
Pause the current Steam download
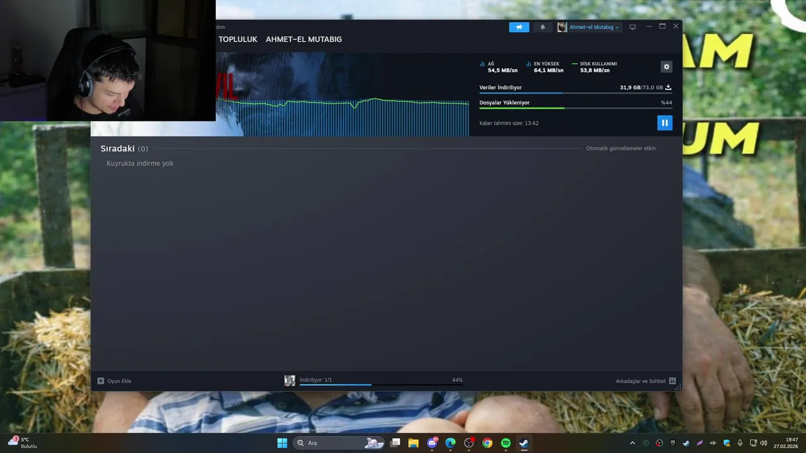665,123
